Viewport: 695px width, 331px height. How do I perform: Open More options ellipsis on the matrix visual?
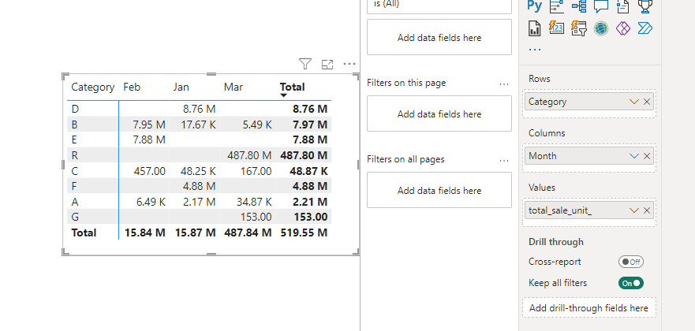[349, 65]
